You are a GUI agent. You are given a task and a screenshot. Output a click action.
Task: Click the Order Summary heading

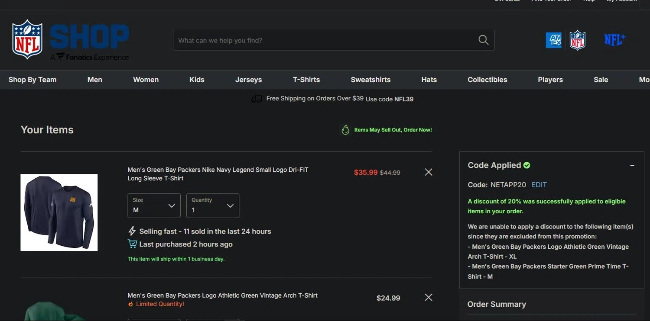click(x=497, y=304)
